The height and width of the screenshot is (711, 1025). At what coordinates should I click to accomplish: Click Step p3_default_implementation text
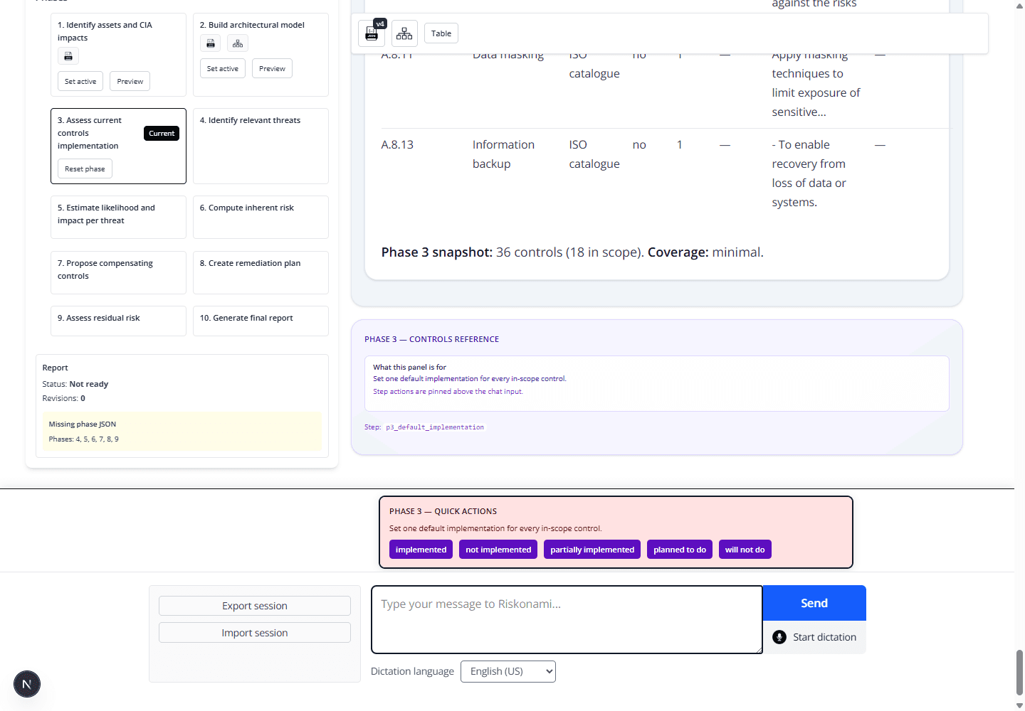pos(424,427)
